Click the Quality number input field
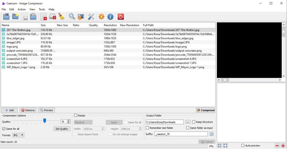This screenshot has height=149, width=287. (x=64, y=122)
